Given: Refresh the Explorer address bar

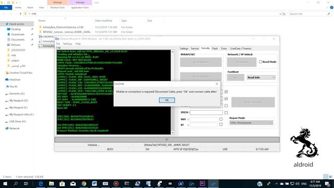Looking at the screenshot, I should [284, 14].
